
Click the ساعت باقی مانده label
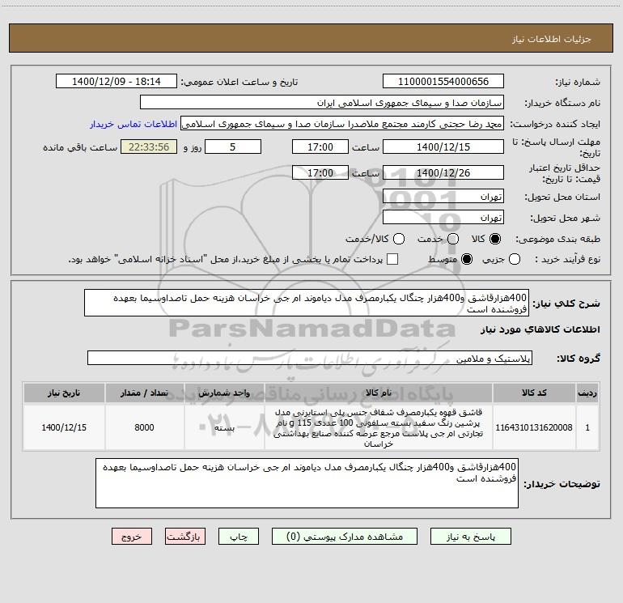coord(80,147)
